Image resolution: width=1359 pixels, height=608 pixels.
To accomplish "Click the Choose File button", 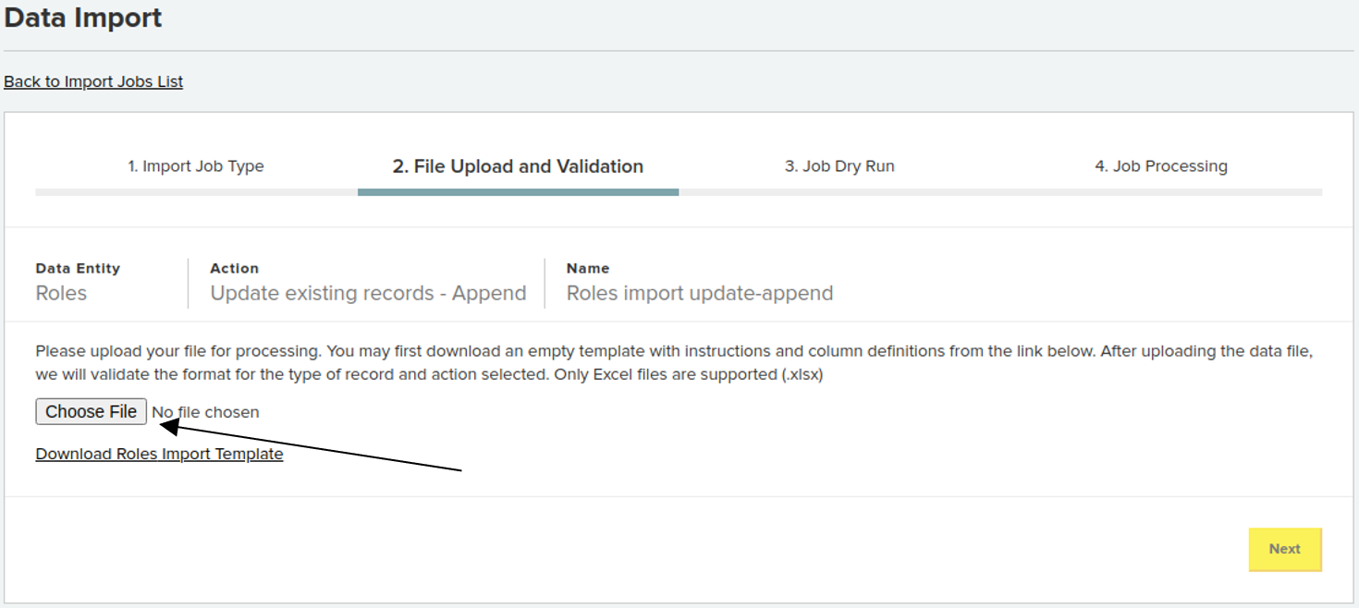I will point(91,412).
